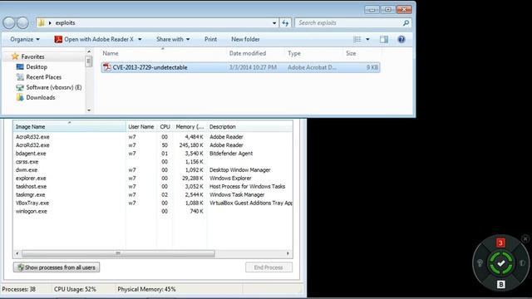The image size is (532, 299).
Task: Select the bdagent.exe process row
Action: [153, 154]
